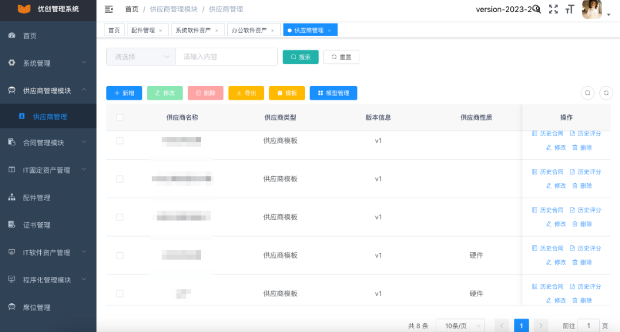Refresh table with circular refresh icon

(x=606, y=92)
